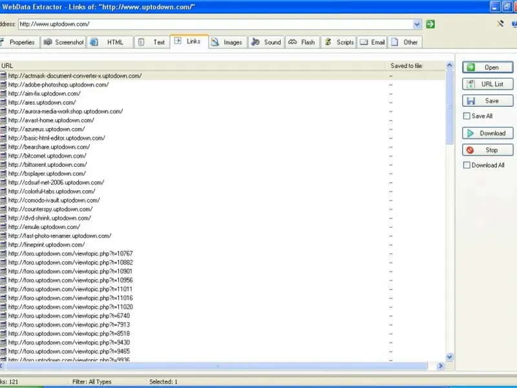Open the tools icon at top right
The image size is (517, 388).
(x=500, y=24)
